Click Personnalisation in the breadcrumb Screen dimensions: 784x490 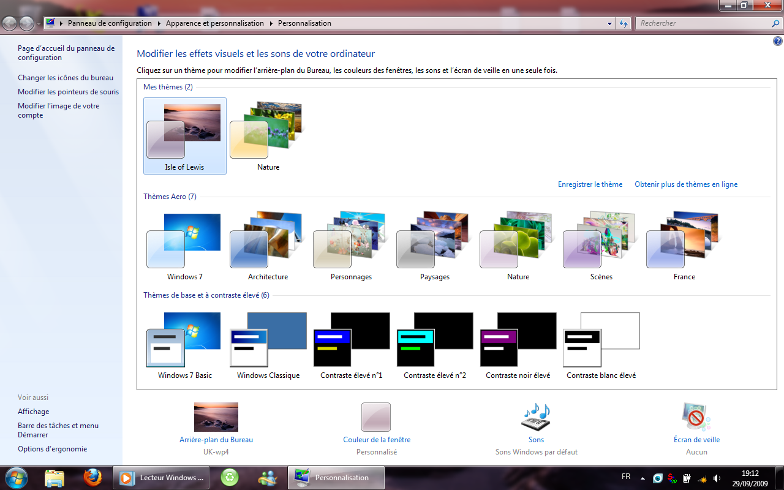[304, 23]
